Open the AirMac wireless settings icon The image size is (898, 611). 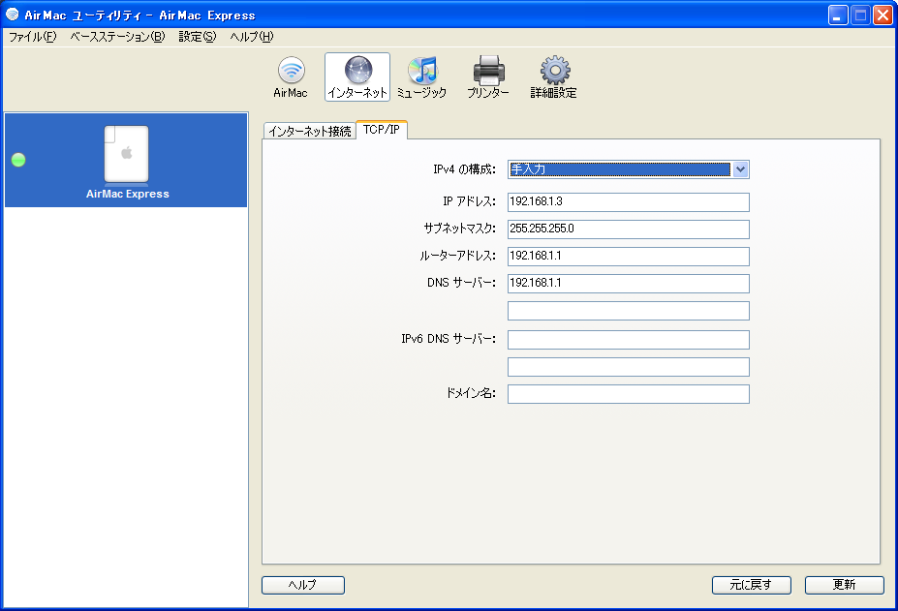tap(291, 77)
